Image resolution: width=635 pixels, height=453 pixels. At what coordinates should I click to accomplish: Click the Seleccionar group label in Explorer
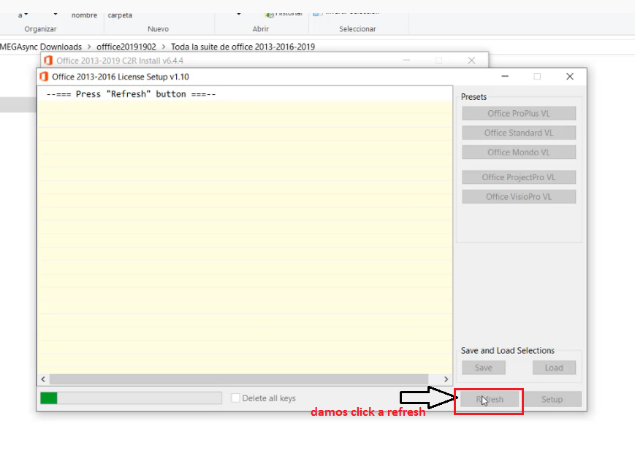tap(357, 29)
